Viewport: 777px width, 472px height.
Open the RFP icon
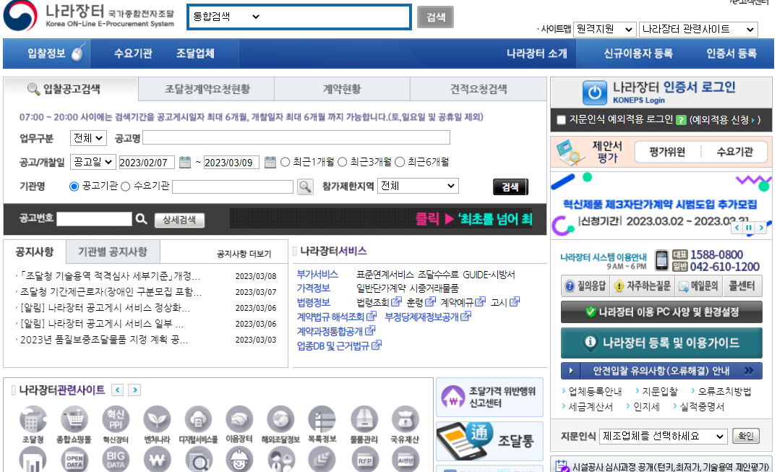[x=364, y=460]
